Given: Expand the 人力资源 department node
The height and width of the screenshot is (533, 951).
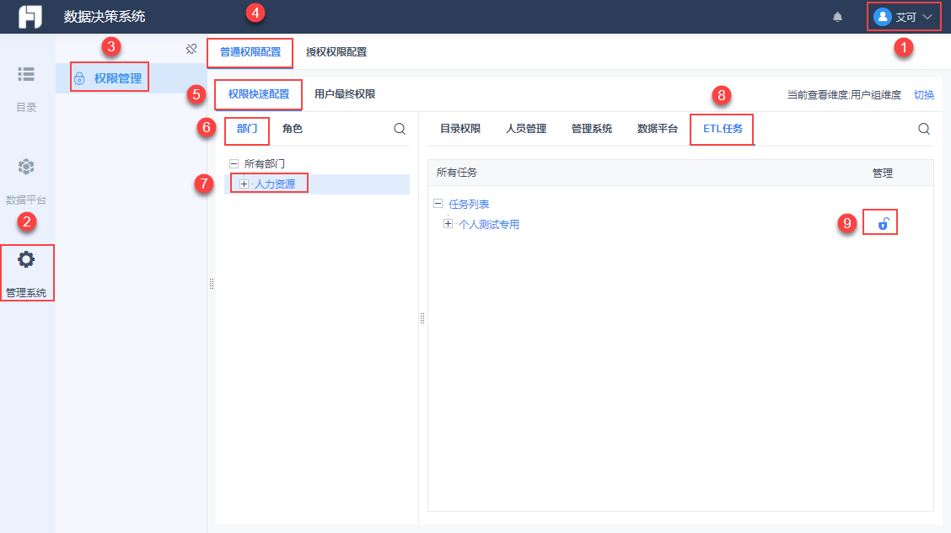Looking at the screenshot, I should (x=244, y=184).
